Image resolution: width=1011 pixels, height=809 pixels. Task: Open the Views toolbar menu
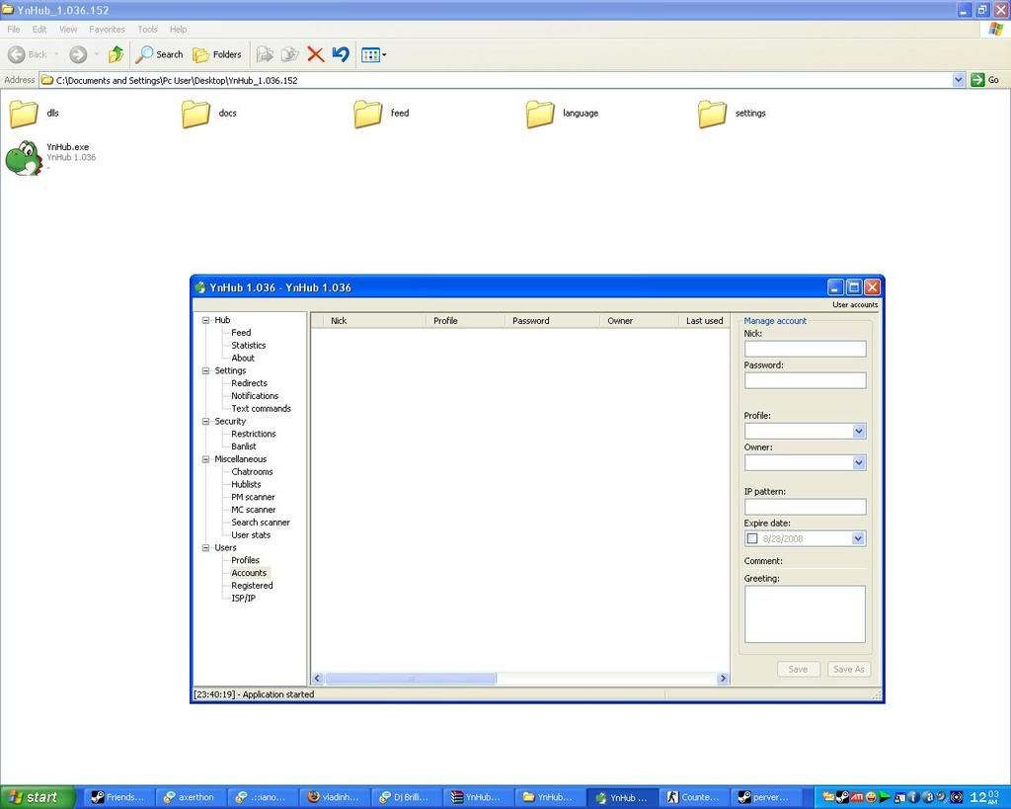373,55
